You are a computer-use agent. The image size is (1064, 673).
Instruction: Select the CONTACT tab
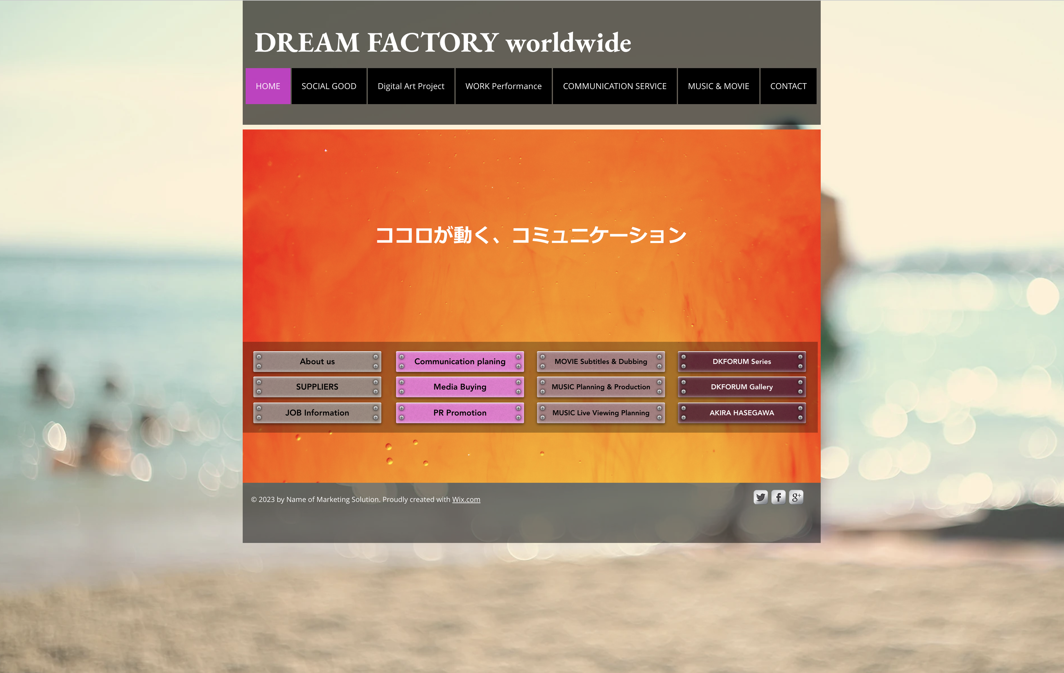coord(788,86)
